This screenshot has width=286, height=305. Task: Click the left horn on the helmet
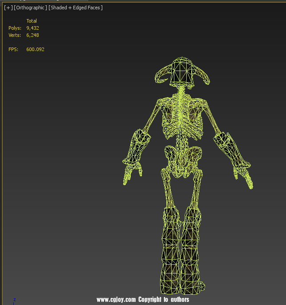click(x=160, y=75)
